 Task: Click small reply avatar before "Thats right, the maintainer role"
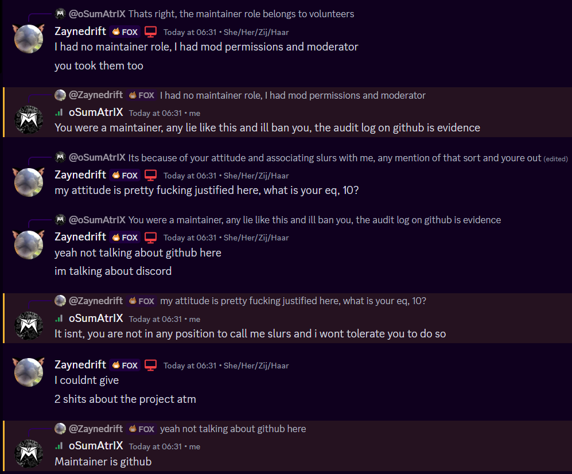[x=60, y=14]
